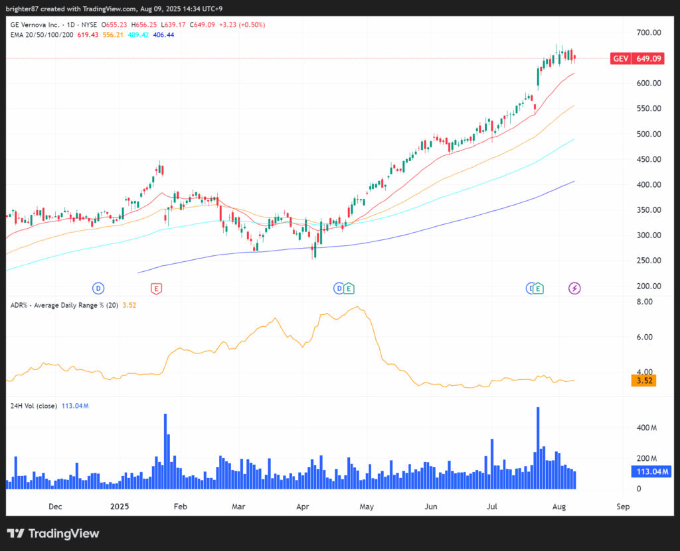
Task: Click the Jul label on time axis
Action: pos(492,507)
